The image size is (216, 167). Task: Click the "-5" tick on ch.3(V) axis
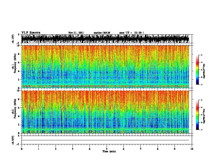click(18, 144)
